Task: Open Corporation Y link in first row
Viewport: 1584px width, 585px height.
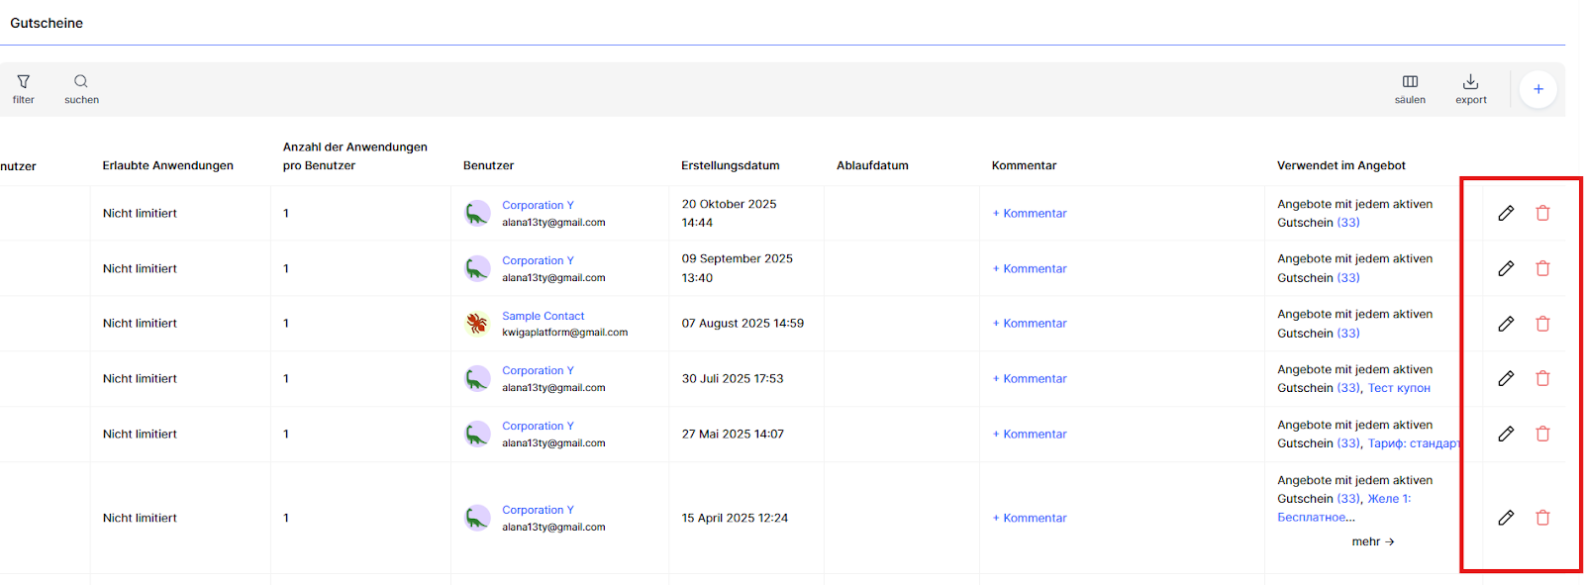Action: 538,205
